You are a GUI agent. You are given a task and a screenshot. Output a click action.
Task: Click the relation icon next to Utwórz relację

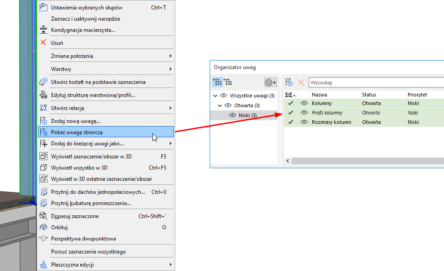(43, 108)
